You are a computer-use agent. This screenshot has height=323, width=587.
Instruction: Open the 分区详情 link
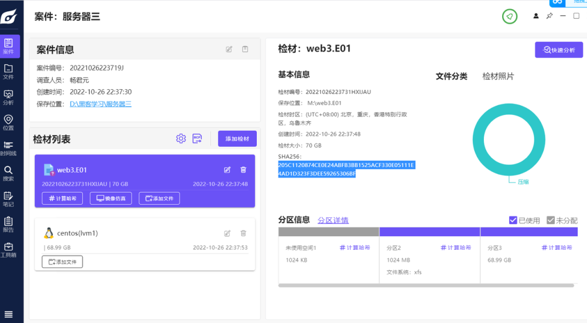pyautogui.click(x=333, y=220)
